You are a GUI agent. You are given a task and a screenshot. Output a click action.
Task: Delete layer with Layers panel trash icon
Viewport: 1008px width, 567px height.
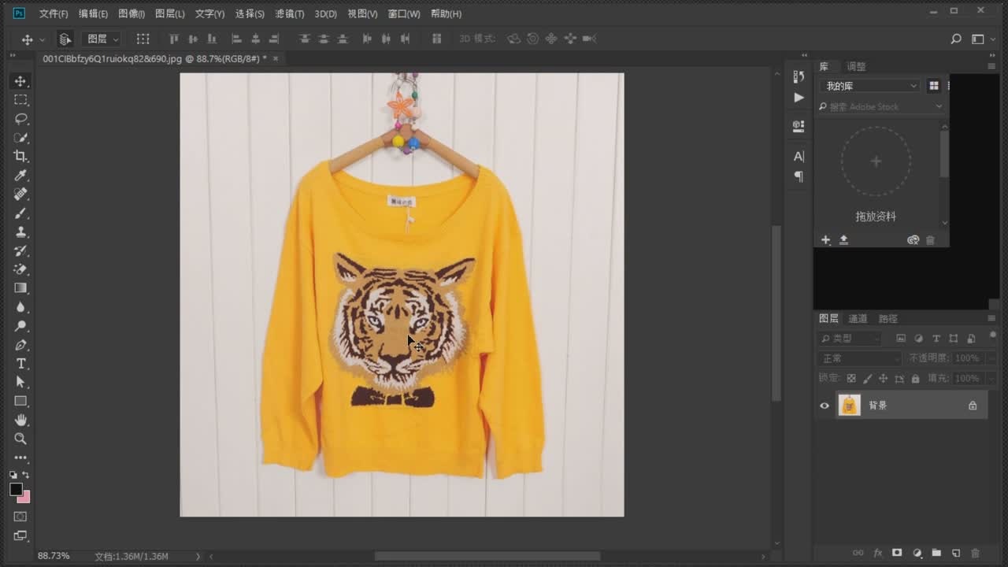(976, 553)
